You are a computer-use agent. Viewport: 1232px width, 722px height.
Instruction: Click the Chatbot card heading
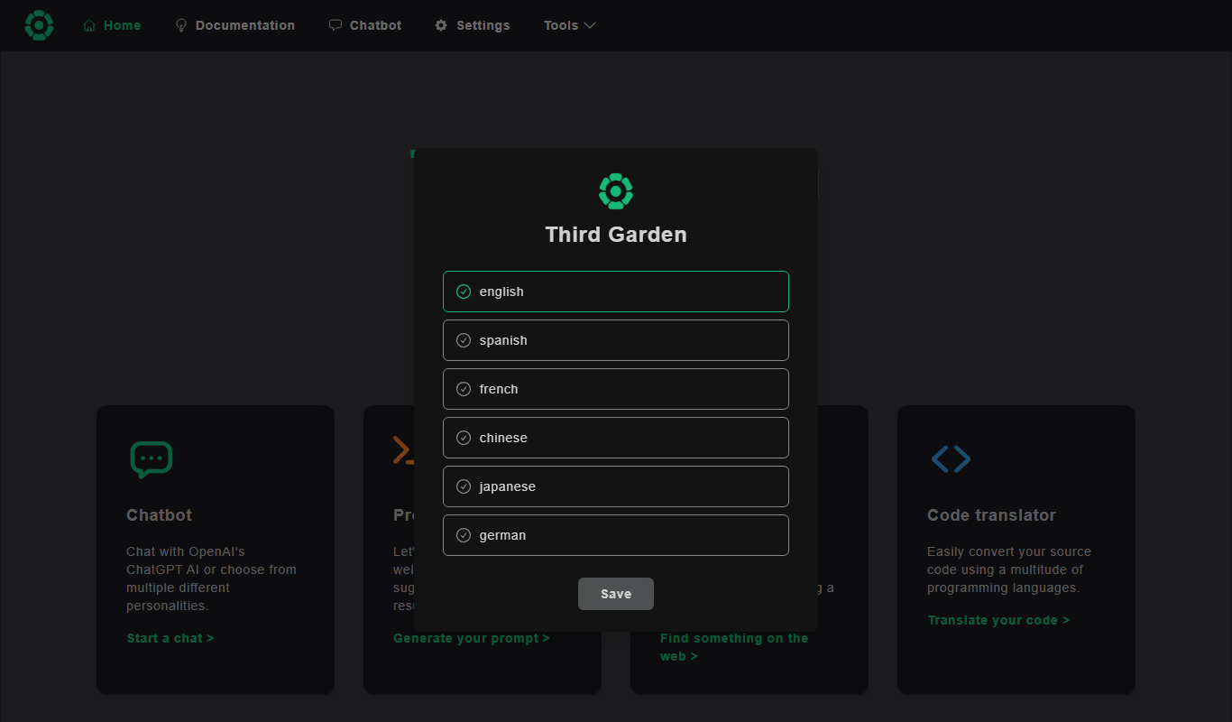point(160,515)
